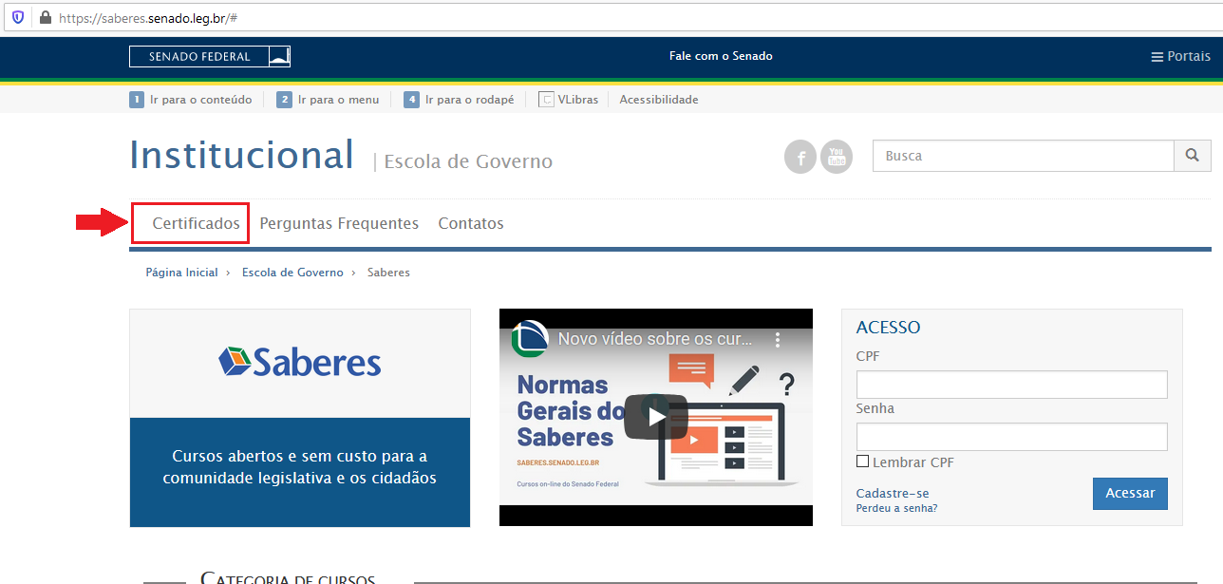1223x584 pixels.
Task: Click the Perdeu a senha? link
Action: pyautogui.click(x=896, y=508)
